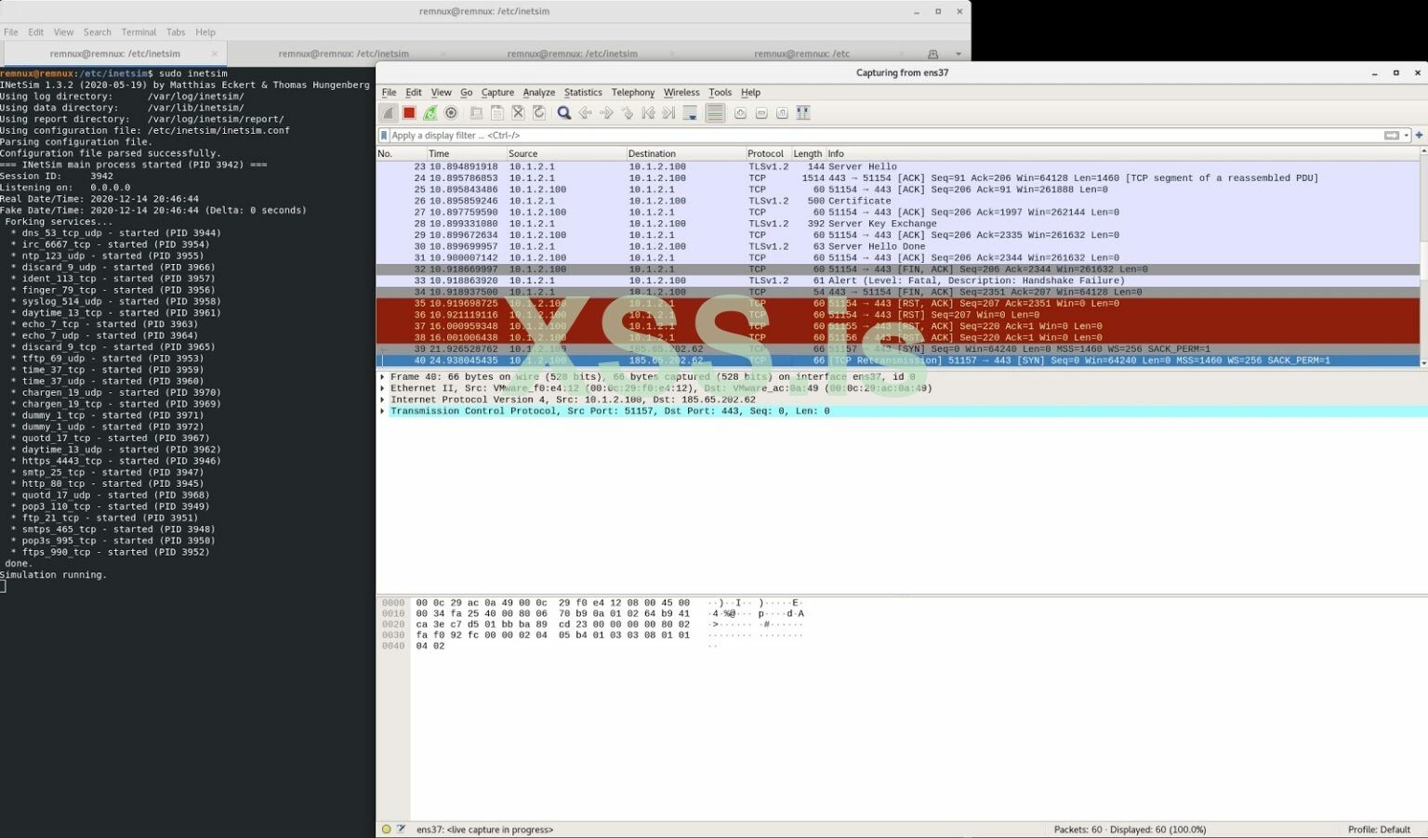Open Wireshark File menu
The height and width of the screenshot is (838, 1428).
pyautogui.click(x=389, y=93)
